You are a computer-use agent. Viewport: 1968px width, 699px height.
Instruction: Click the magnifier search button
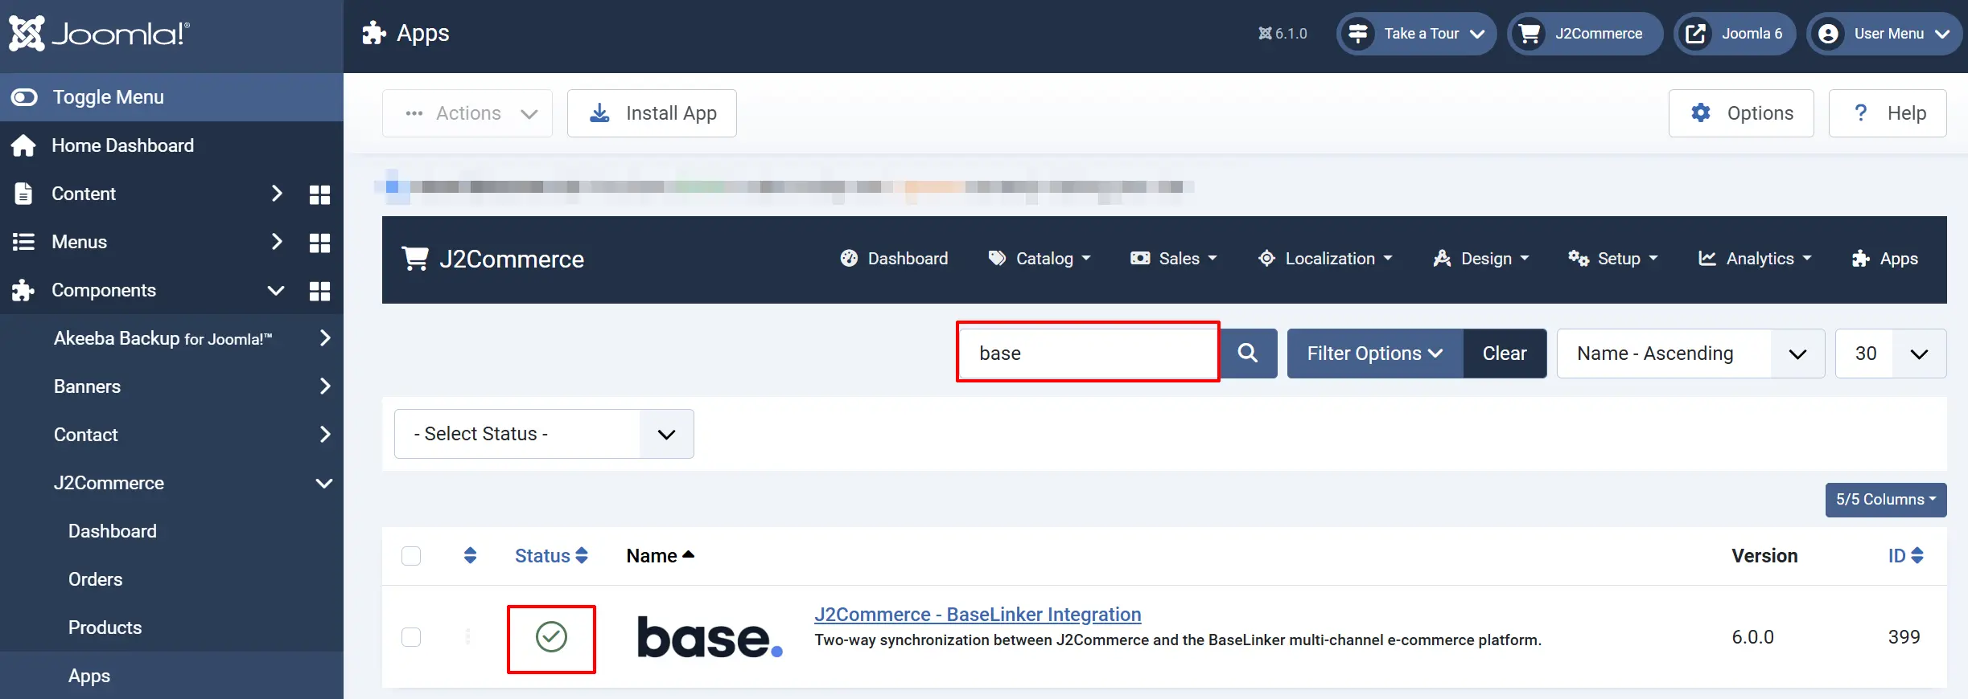click(1248, 354)
